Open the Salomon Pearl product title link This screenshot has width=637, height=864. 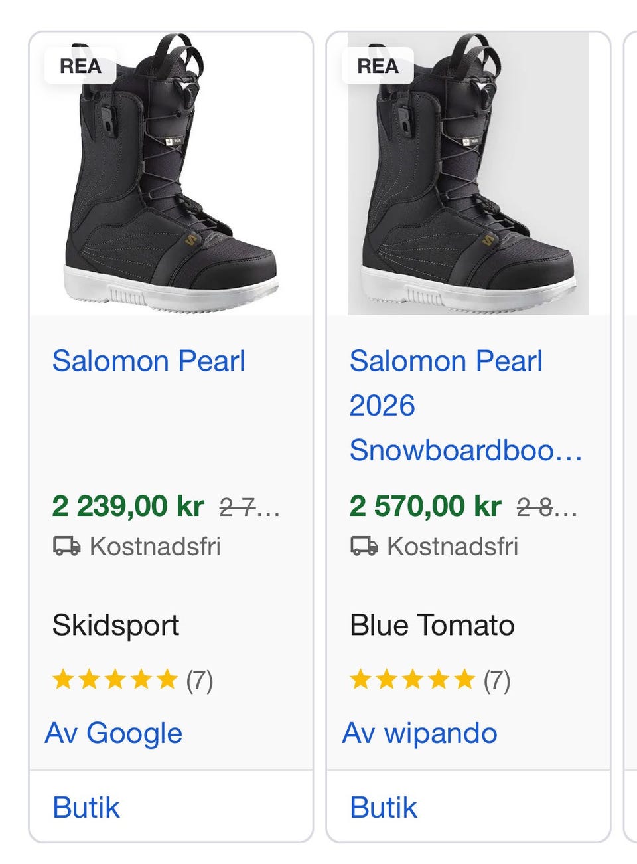pyautogui.click(x=149, y=361)
